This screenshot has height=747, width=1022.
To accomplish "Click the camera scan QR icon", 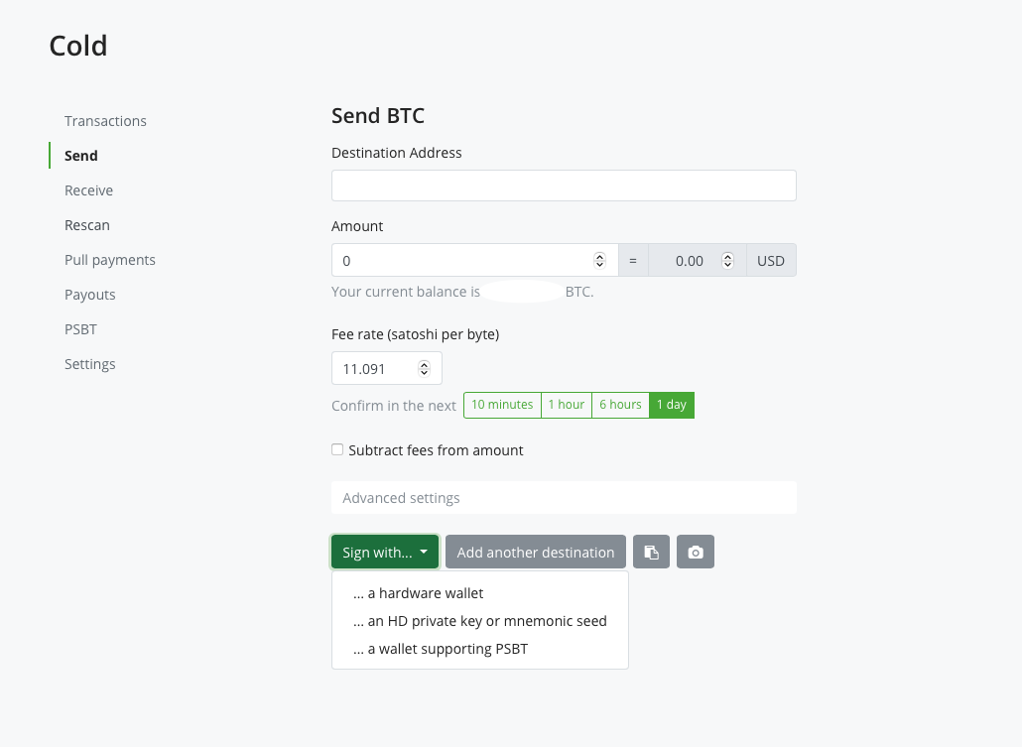I will tap(696, 553).
